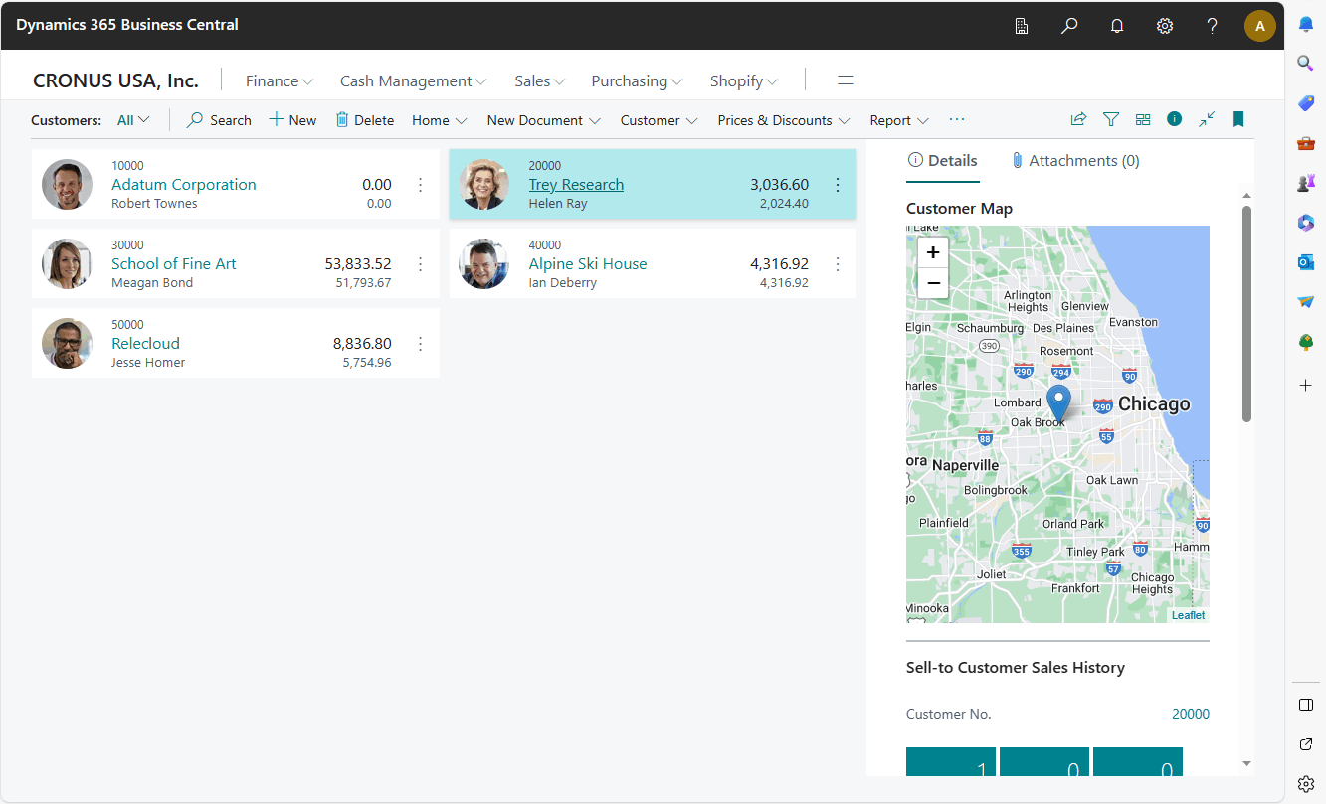Click Alpine Ski House contact photo

(x=484, y=263)
